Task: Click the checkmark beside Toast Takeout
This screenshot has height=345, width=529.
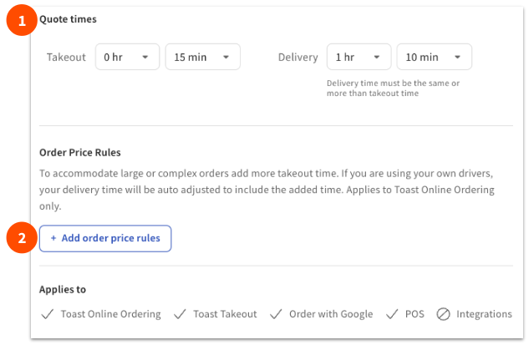Action: 180,314
